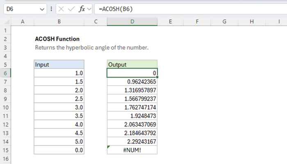Select output cell 2.184643792
The width and height of the screenshot is (287, 164).
point(132,133)
